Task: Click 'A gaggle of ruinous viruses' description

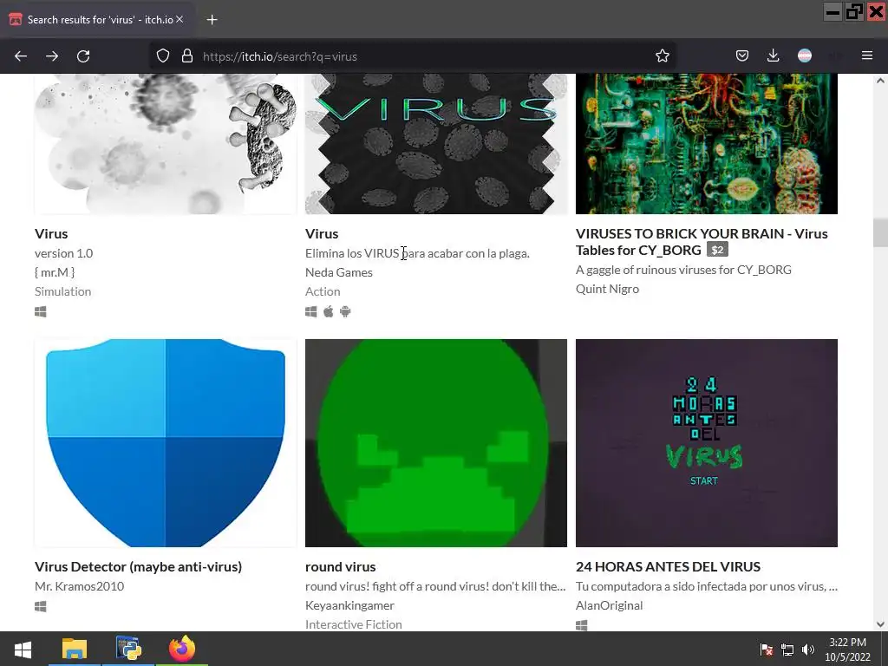Action: click(683, 270)
